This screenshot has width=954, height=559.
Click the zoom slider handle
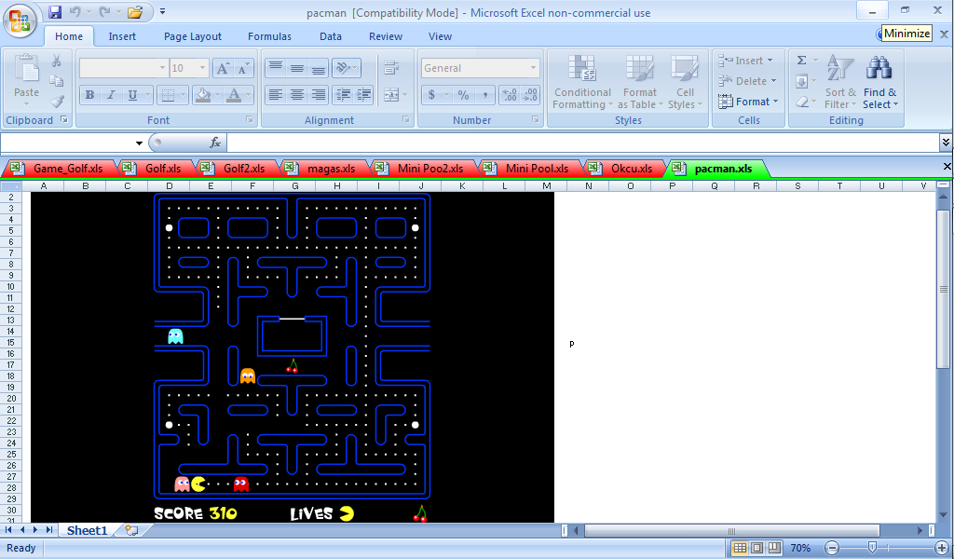coord(872,548)
